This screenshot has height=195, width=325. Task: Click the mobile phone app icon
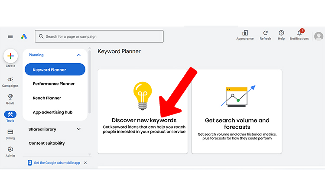pos(30,163)
